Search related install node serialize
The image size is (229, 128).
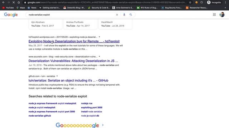coord(92,112)
